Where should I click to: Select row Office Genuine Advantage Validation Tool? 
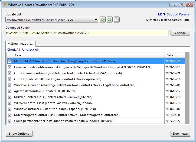point(96,73)
